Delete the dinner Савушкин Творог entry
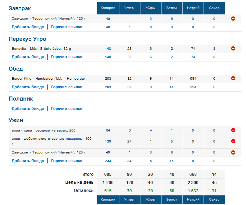Screen dimensions: 246x205 233,152
